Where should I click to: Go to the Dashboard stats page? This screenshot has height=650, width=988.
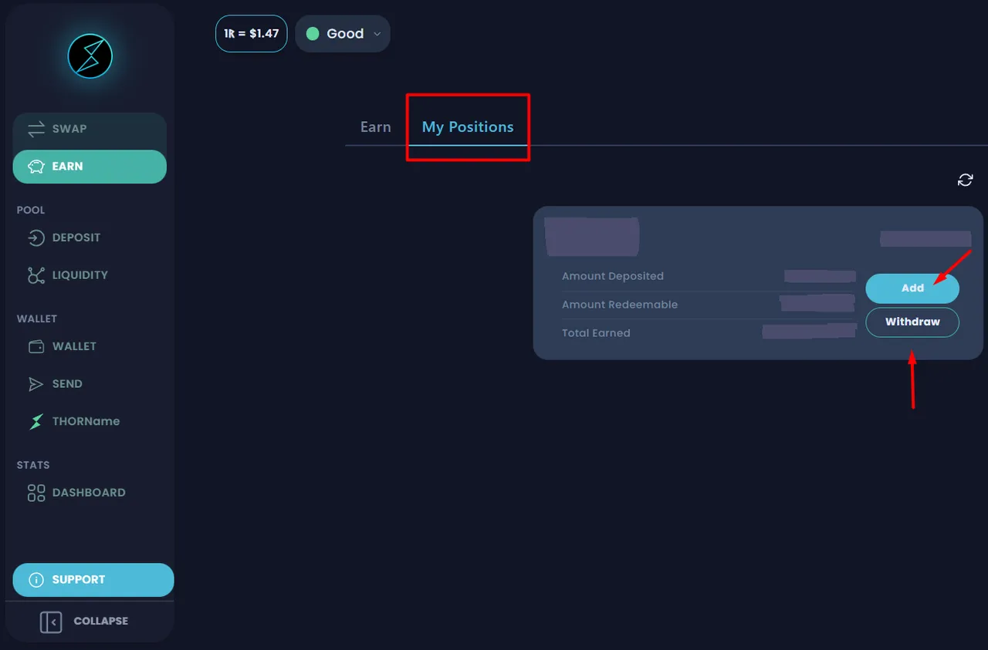click(88, 493)
